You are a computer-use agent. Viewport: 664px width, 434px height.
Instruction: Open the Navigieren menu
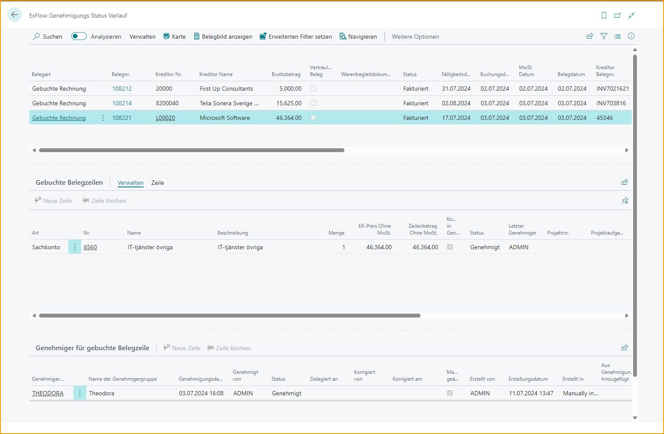358,37
